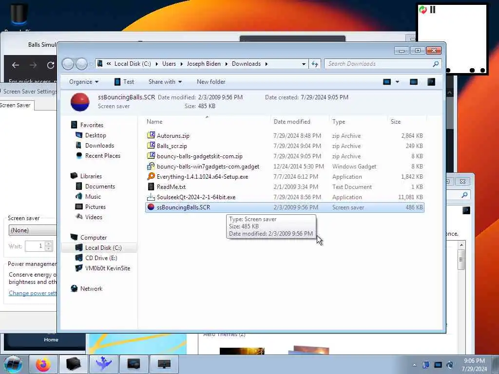Click the blue bird taskbar icon
Image resolution: width=499 pixels, height=374 pixels.
coord(103,364)
